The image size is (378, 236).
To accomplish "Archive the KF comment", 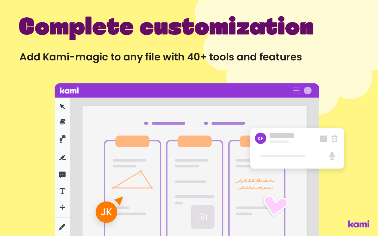I will click(x=323, y=138).
